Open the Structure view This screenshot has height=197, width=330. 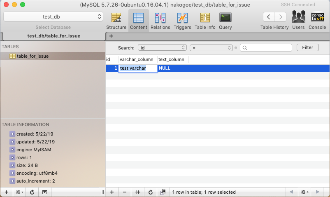[x=116, y=21]
